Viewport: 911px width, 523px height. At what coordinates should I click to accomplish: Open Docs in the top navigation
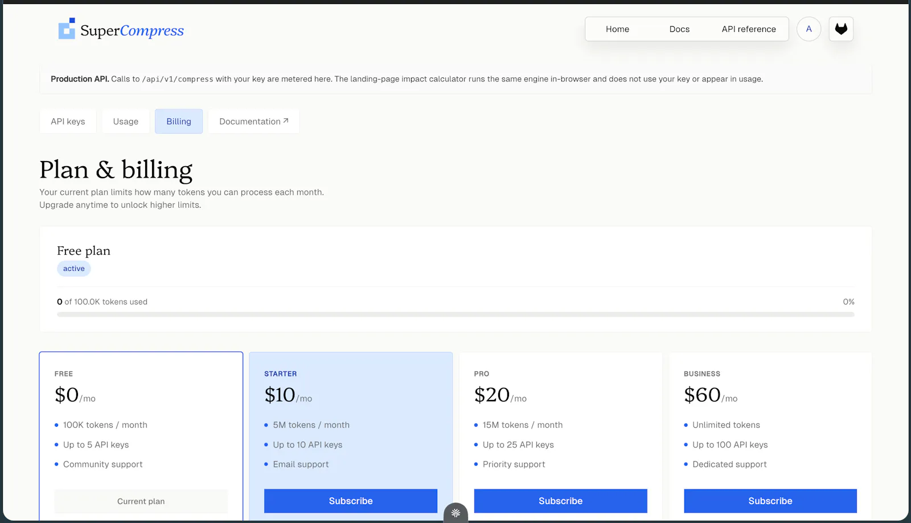(x=679, y=29)
